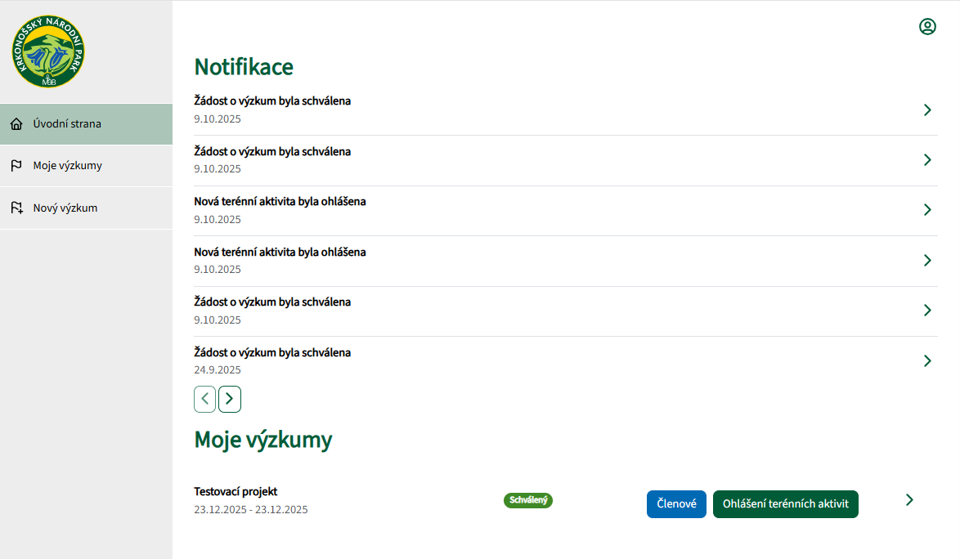Click the Schválený status badge
Viewport: 960px width, 559px height.
point(528,500)
